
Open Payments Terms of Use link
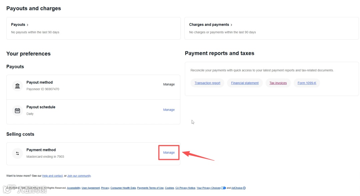pyautogui.click(x=150, y=188)
